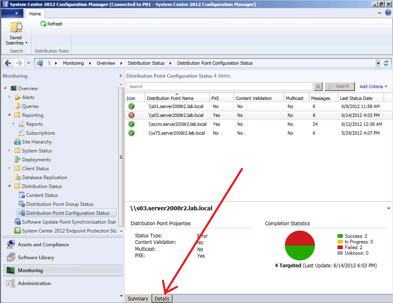Open the Monitoring workspace
This screenshot has width=393, height=303.
63,270
